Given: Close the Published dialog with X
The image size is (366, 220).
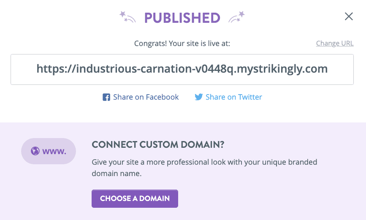Looking at the screenshot, I should point(349,16).
